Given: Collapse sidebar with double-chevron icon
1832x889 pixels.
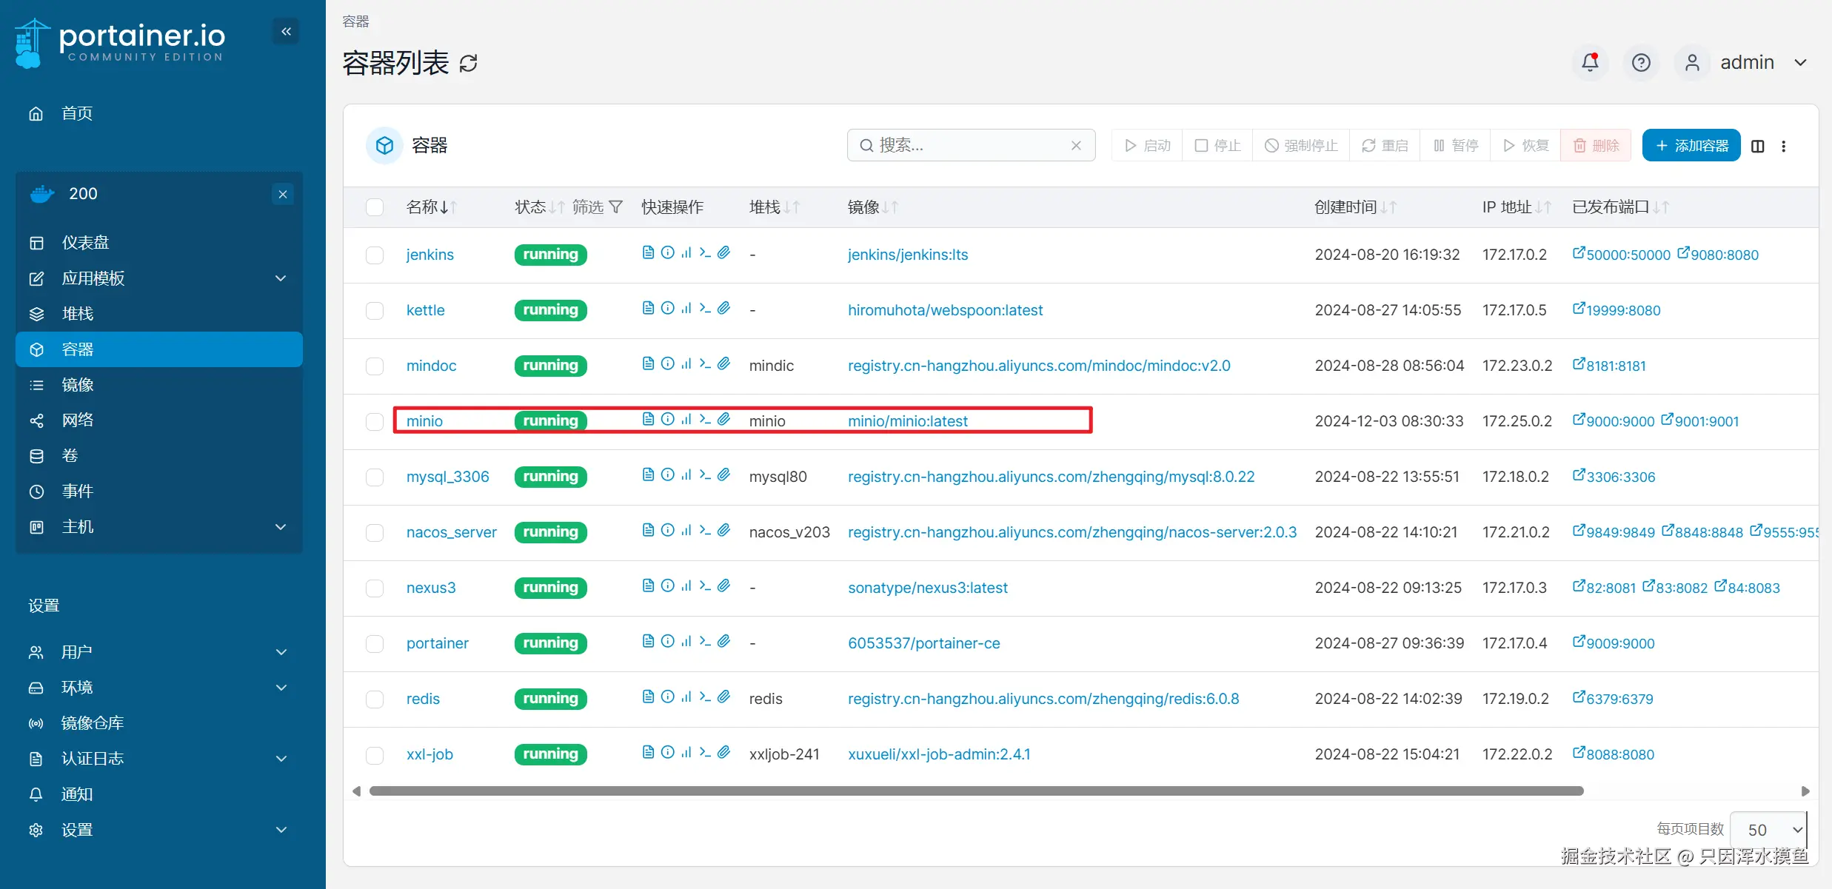Looking at the screenshot, I should point(286,31).
